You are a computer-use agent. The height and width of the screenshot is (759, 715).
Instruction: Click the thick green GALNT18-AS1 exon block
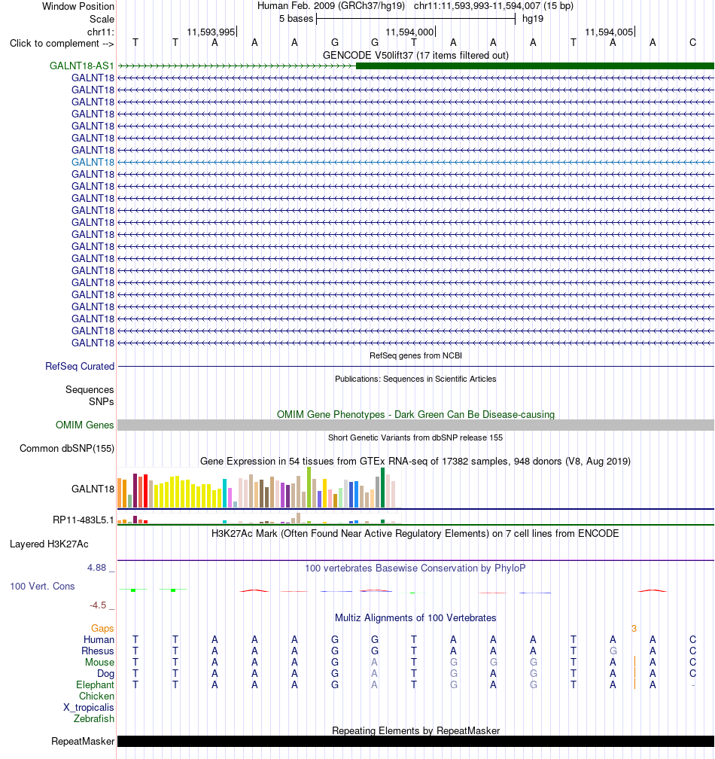pyautogui.click(x=535, y=66)
